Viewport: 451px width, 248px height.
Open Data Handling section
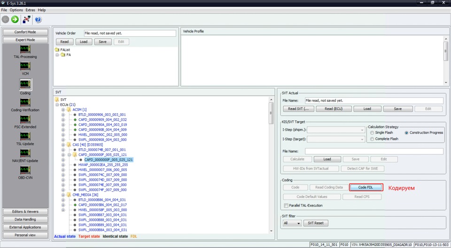click(25, 219)
